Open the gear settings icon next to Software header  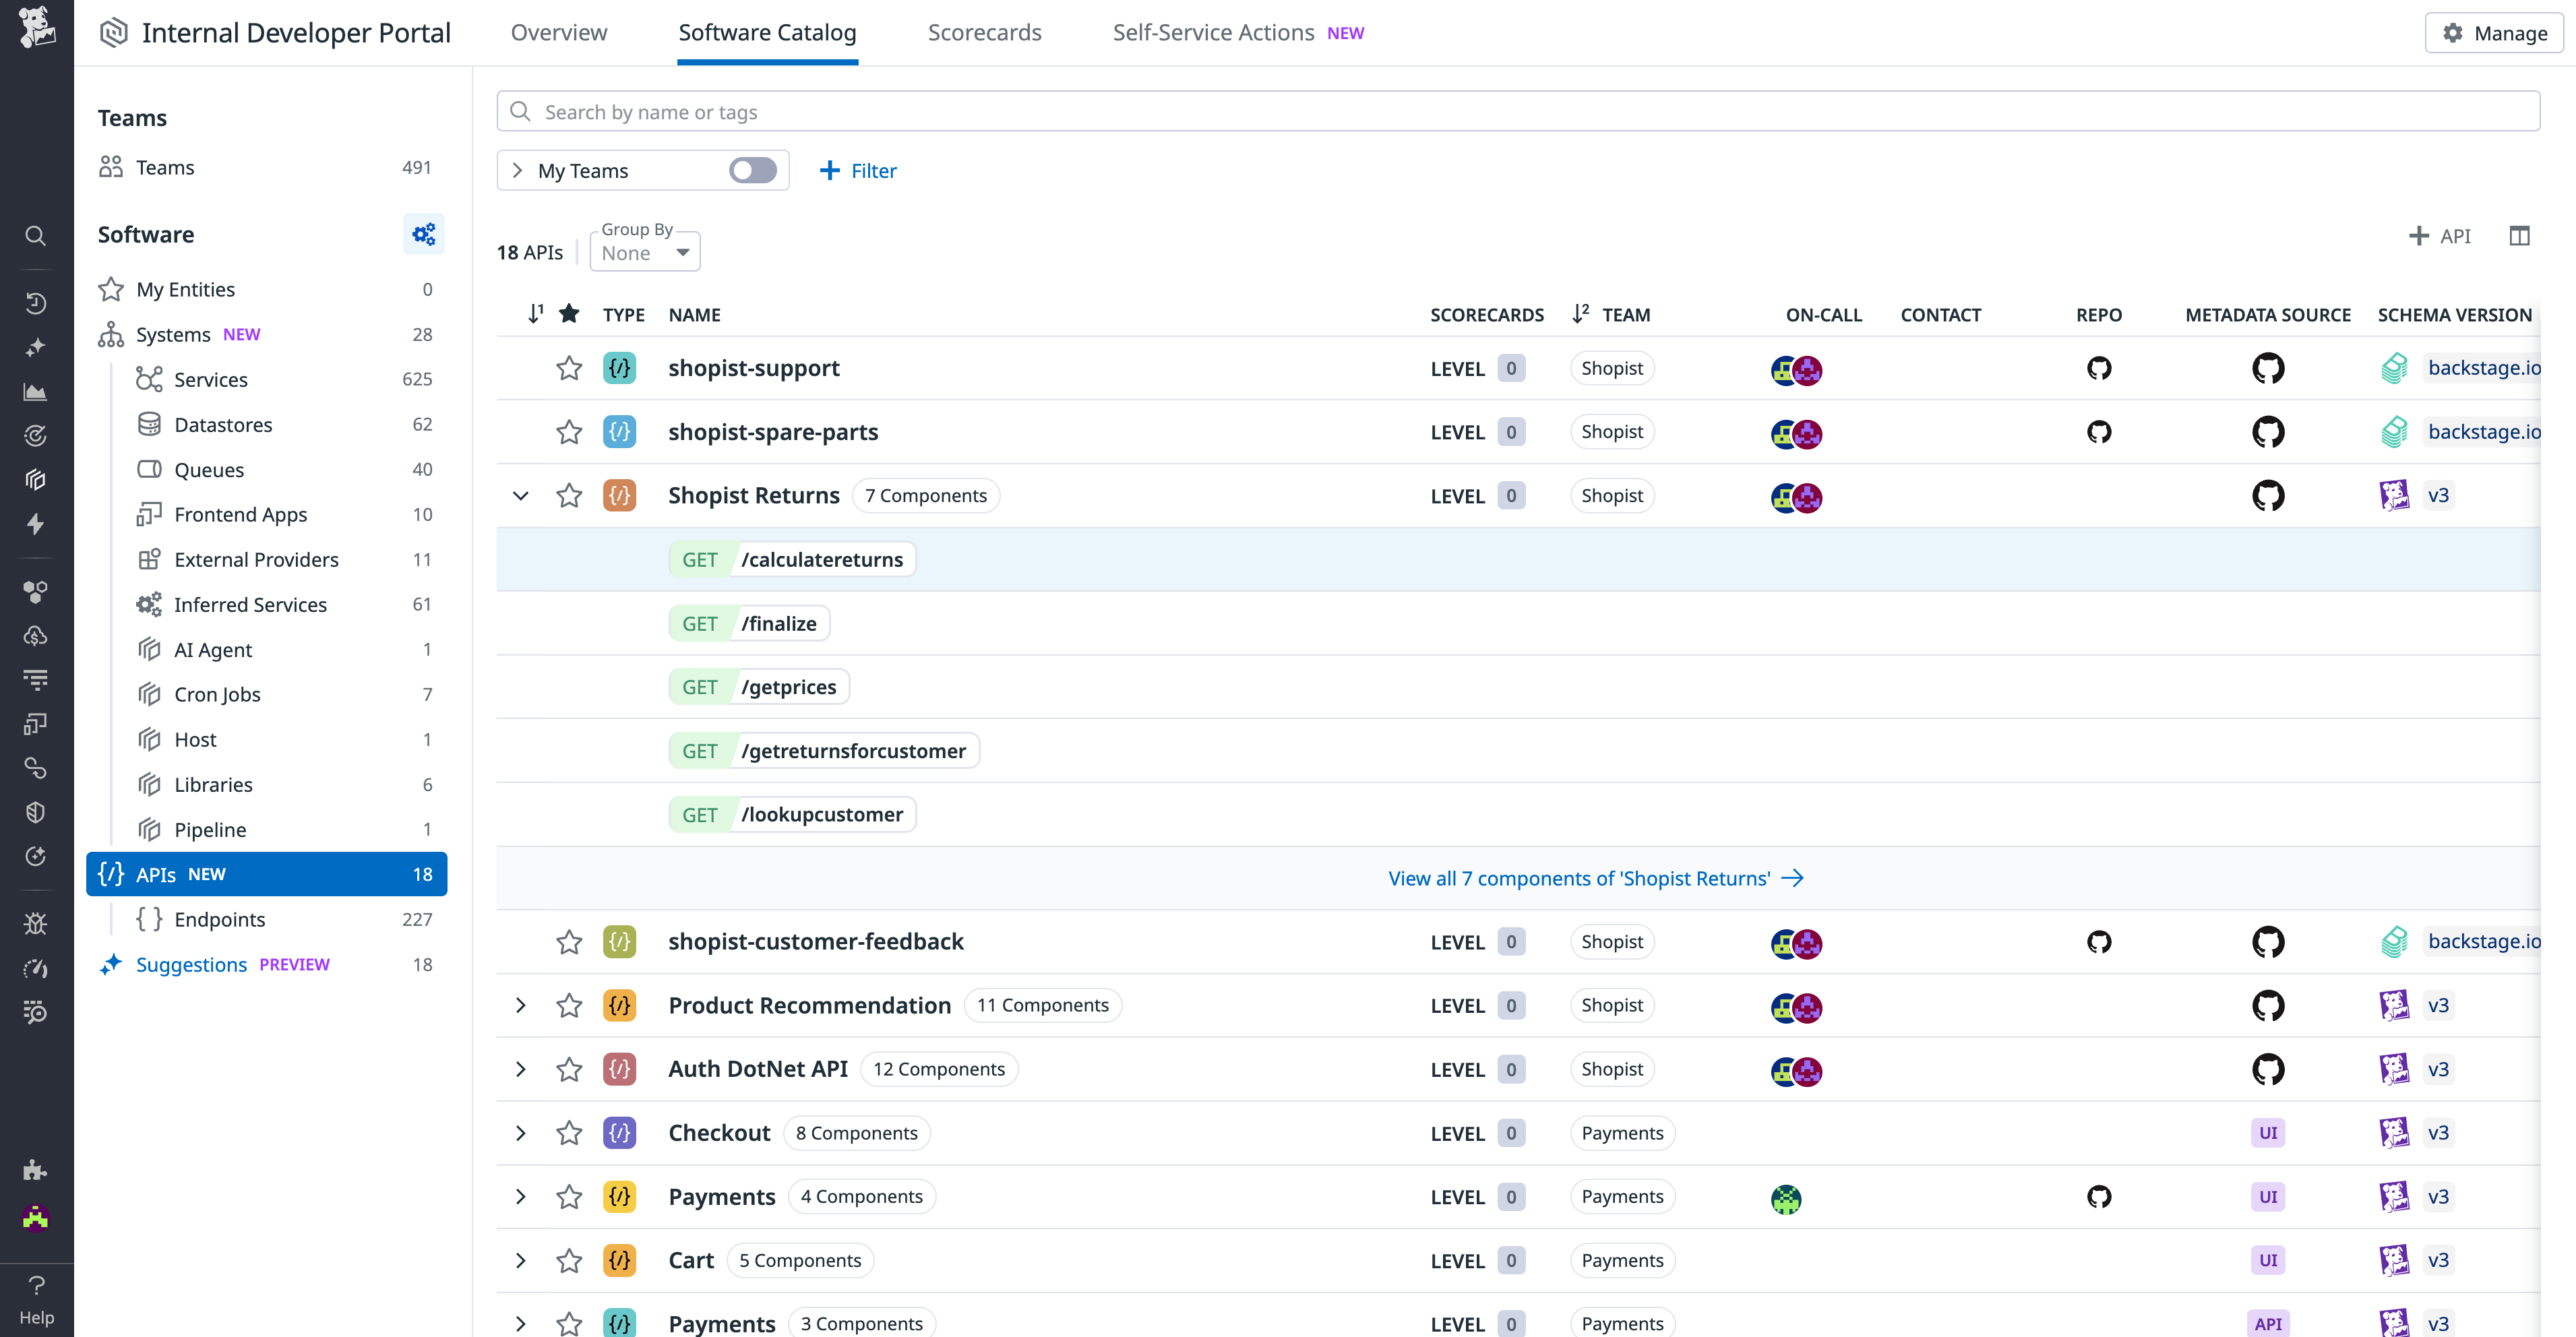[x=424, y=234]
